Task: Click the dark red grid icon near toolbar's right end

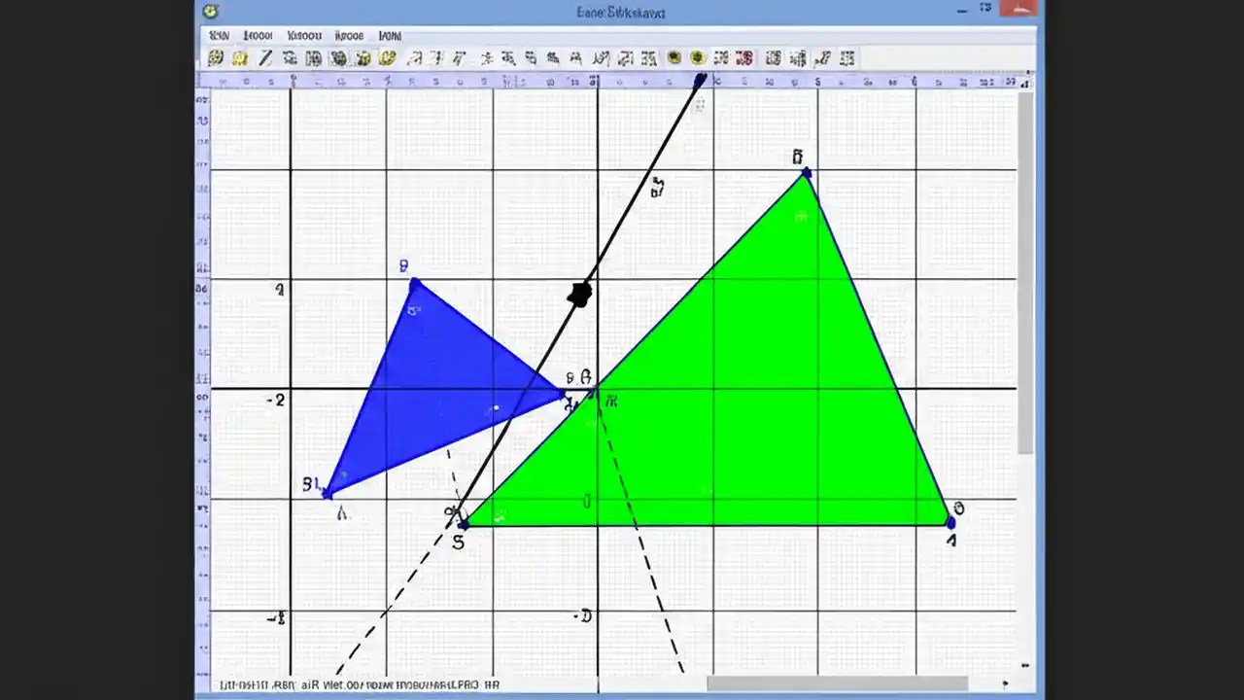Action: coord(743,58)
